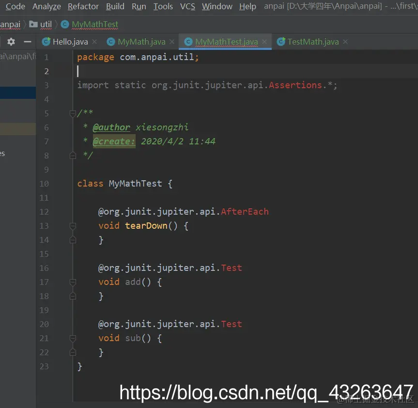Open the Code menu
This screenshot has height=408, width=418.
pyautogui.click(x=15, y=6)
